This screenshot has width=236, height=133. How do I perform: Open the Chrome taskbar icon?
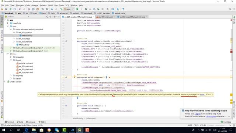49,130
